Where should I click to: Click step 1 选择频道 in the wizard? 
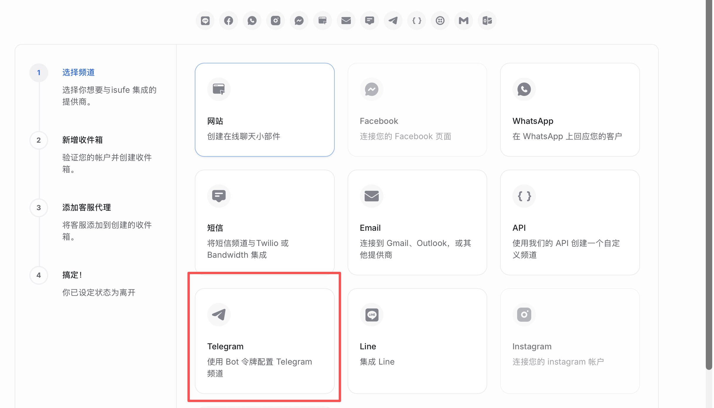point(78,73)
